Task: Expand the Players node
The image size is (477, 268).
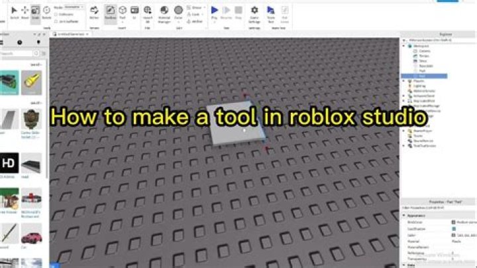Action: [404, 81]
